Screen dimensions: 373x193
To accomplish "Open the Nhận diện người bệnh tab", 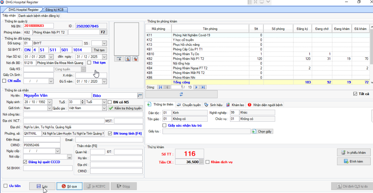I will point(265,105).
